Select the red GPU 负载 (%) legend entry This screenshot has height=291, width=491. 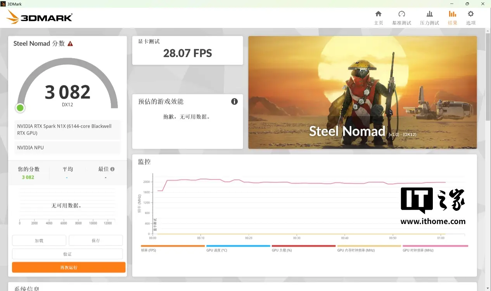tap(304, 248)
